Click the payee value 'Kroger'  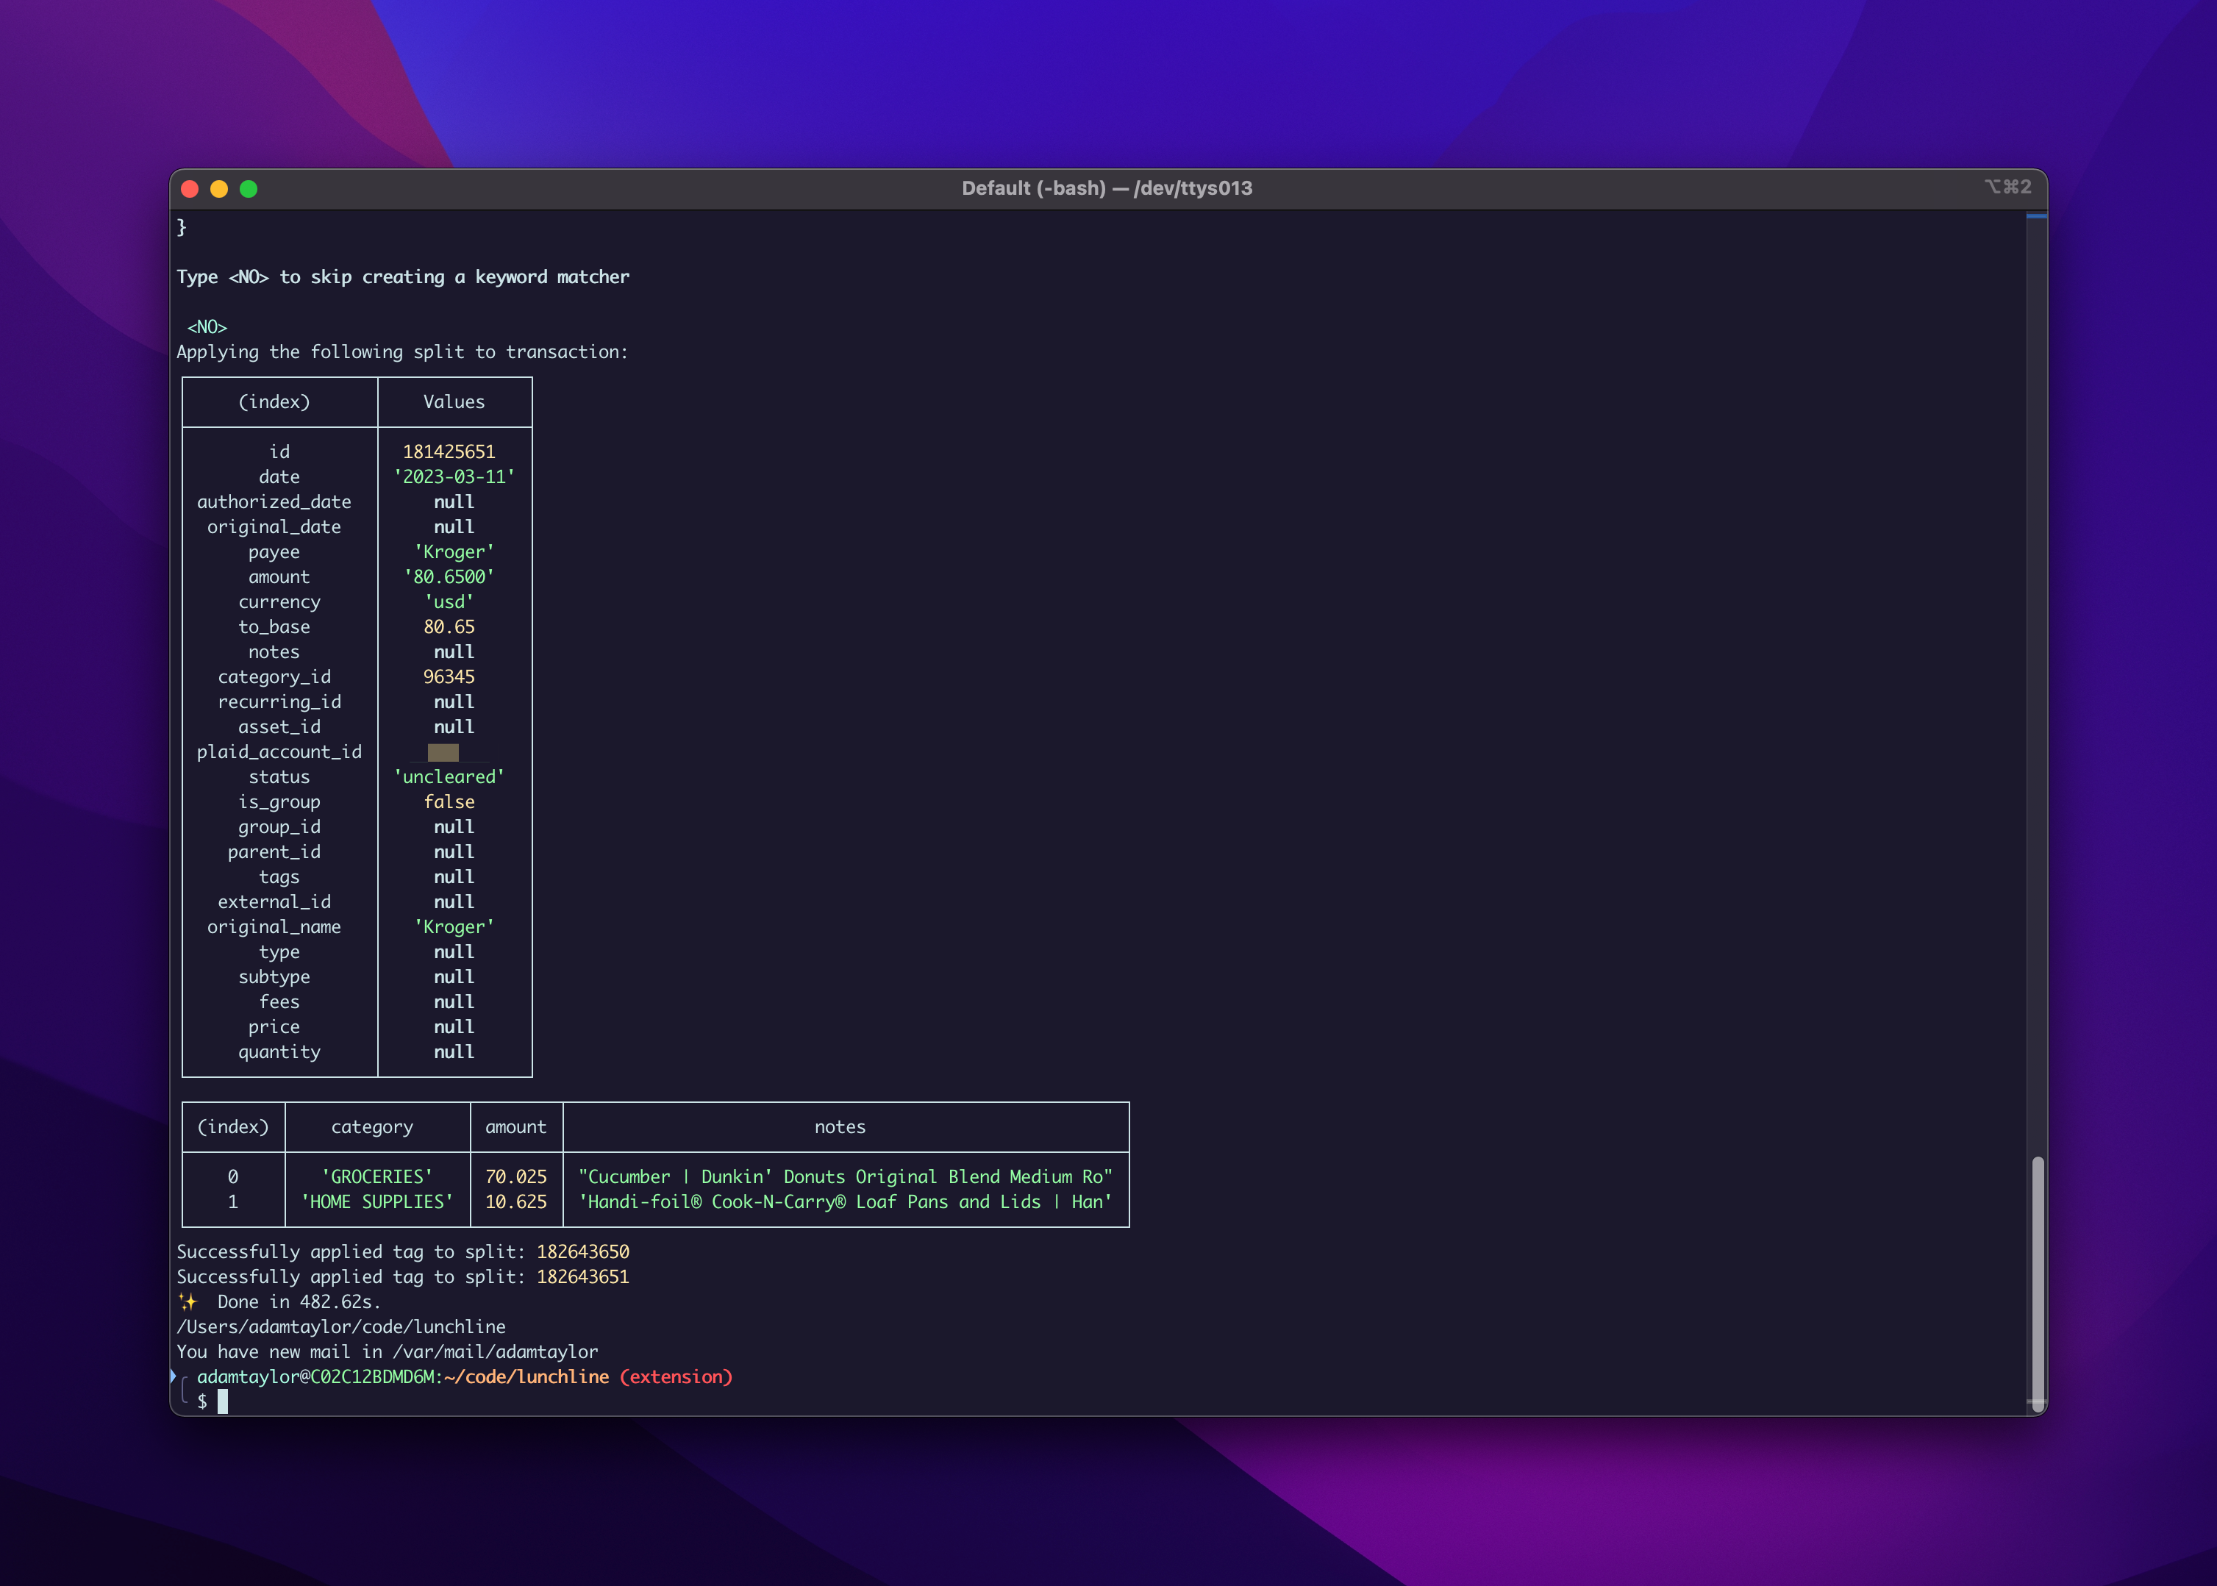454,551
